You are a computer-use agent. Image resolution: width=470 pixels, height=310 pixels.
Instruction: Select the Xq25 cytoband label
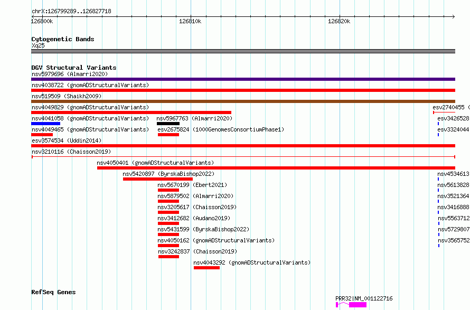coord(38,45)
